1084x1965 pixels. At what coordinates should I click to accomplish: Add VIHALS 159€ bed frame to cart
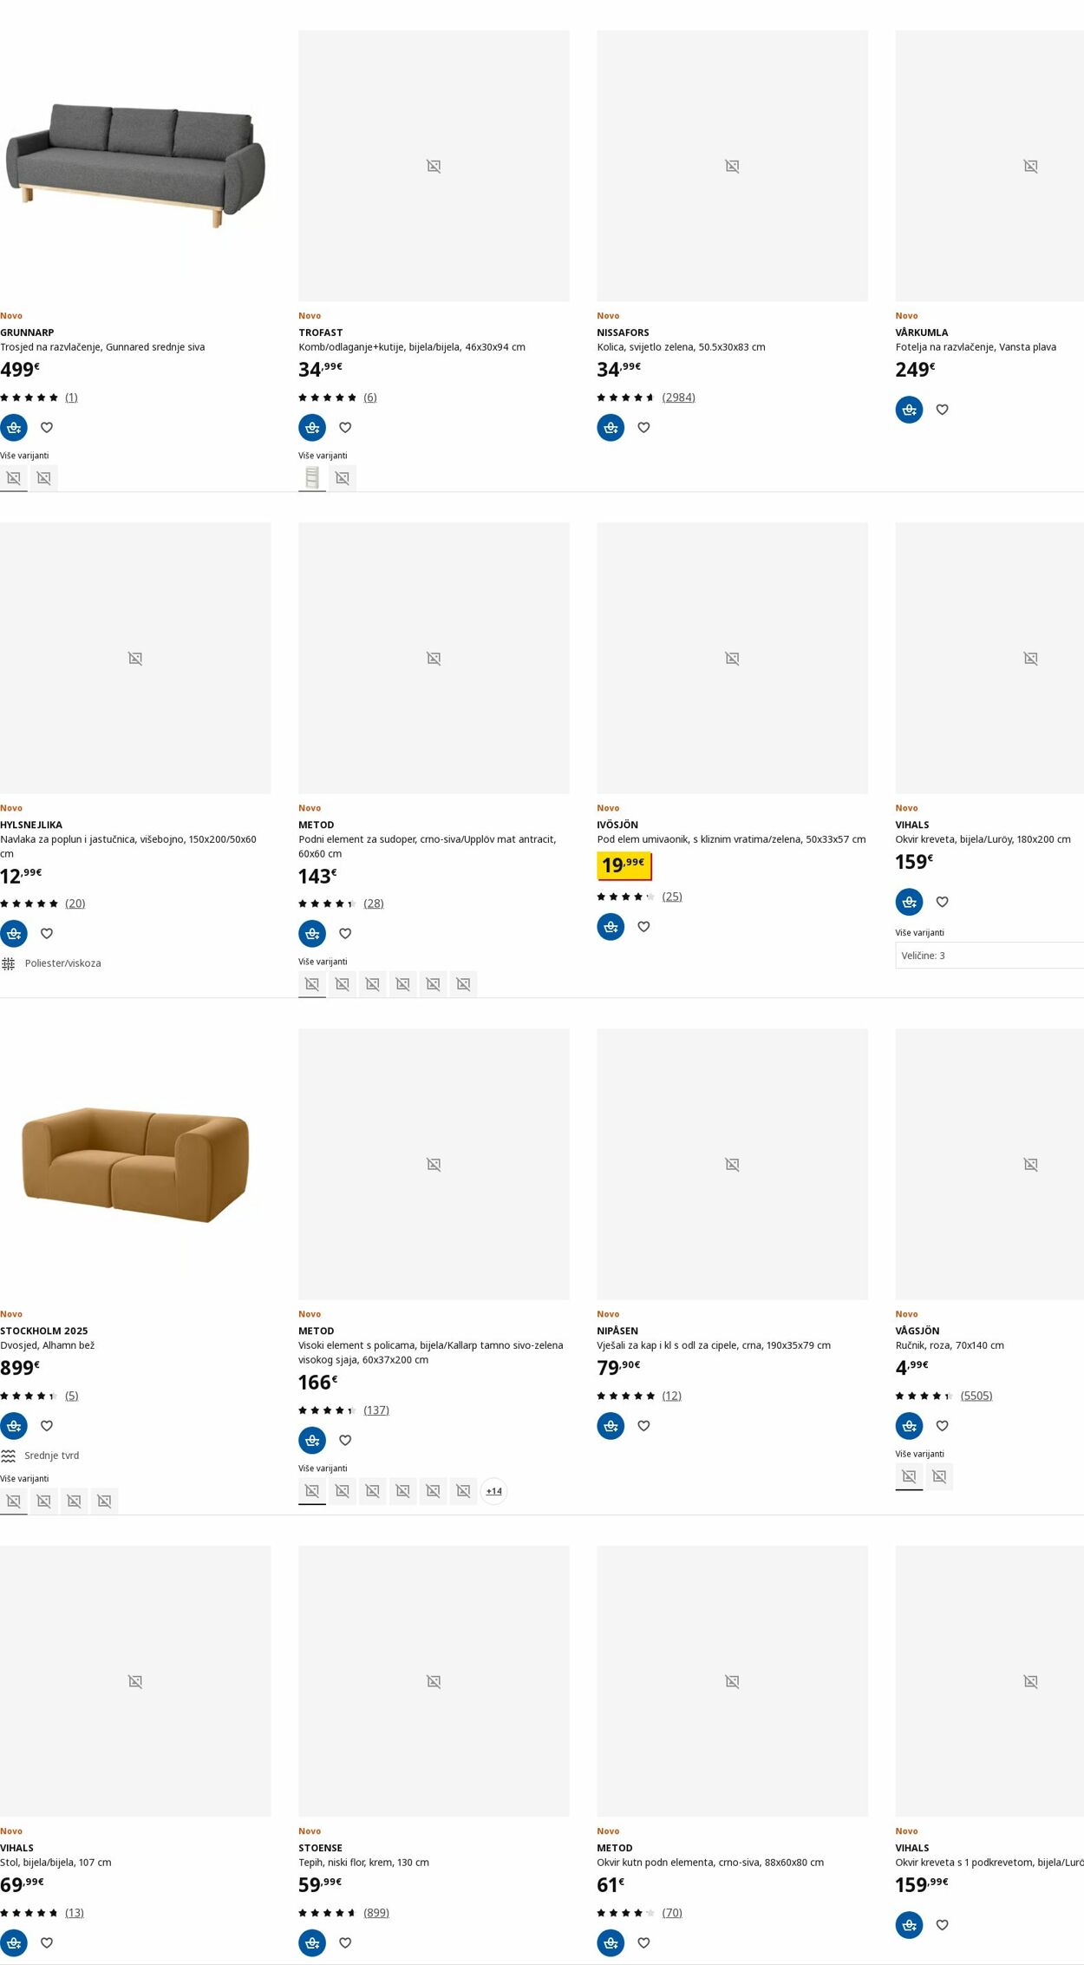coord(909,902)
